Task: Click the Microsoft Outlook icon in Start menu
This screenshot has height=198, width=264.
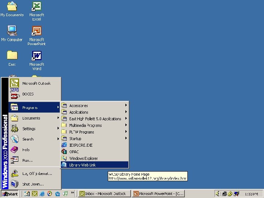Action: point(14,83)
